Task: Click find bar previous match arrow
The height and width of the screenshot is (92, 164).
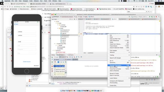Action: coord(147,11)
